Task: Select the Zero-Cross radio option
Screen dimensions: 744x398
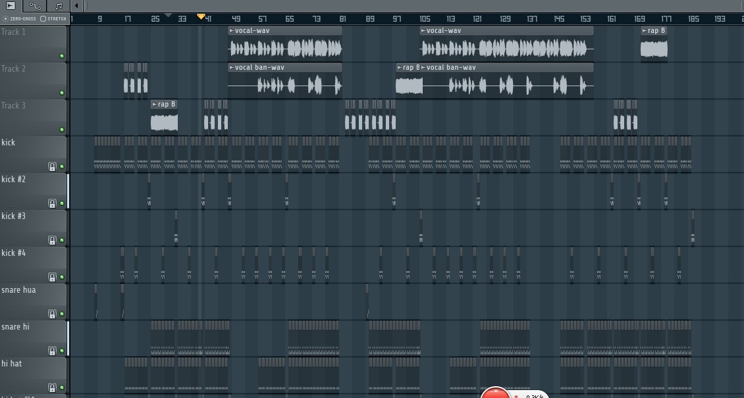Action: pyautogui.click(x=6, y=18)
